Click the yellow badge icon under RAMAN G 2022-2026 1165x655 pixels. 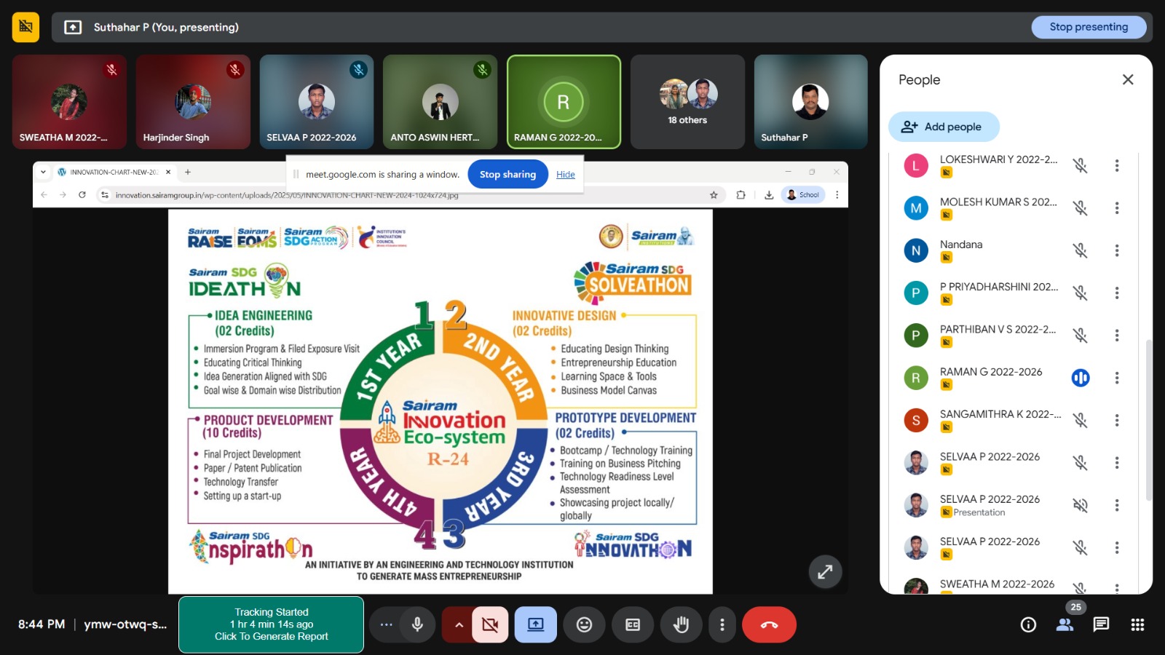click(946, 385)
